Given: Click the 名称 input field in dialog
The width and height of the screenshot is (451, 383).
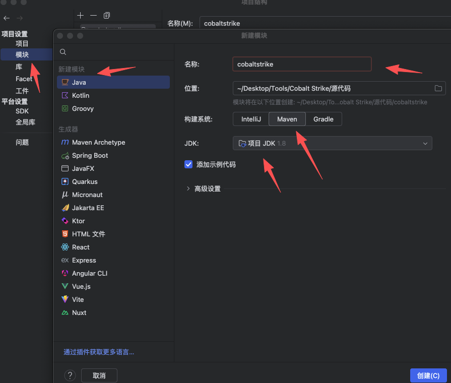Looking at the screenshot, I should coord(302,65).
